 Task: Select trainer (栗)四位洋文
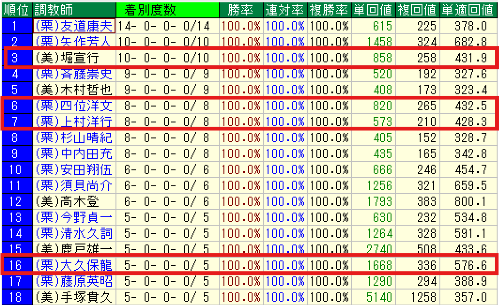pyautogui.click(x=74, y=106)
